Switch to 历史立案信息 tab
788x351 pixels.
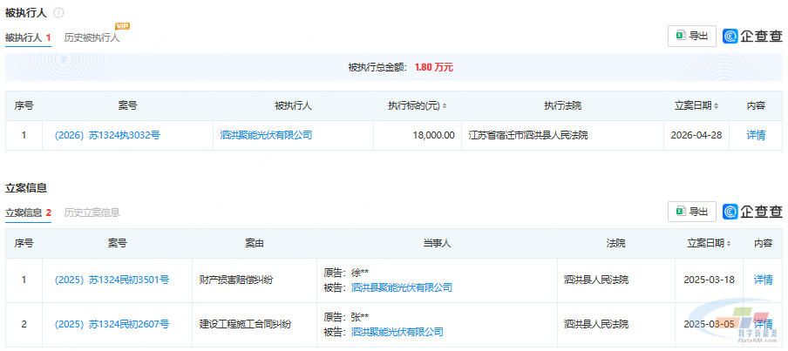tap(92, 213)
